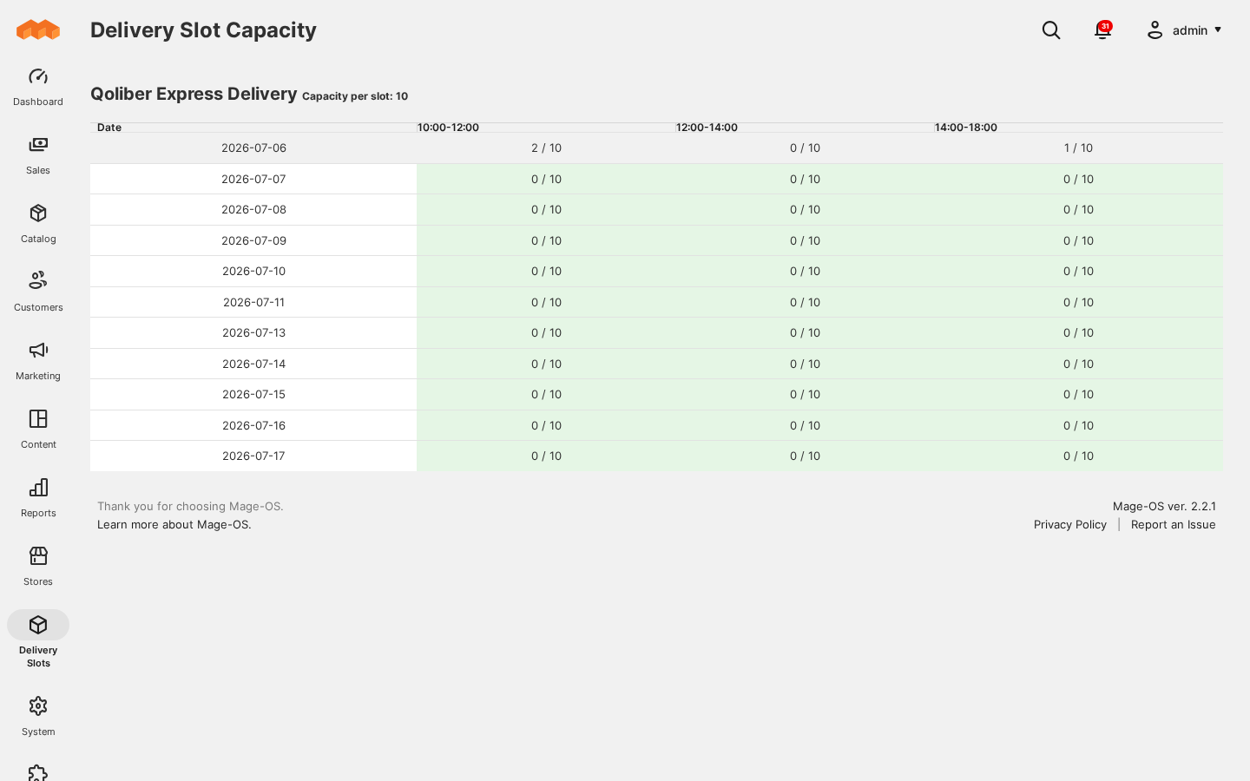Click the Capacity per slot: 10 label
This screenshot has height=781, width=1250.
[x=355, y=96]
